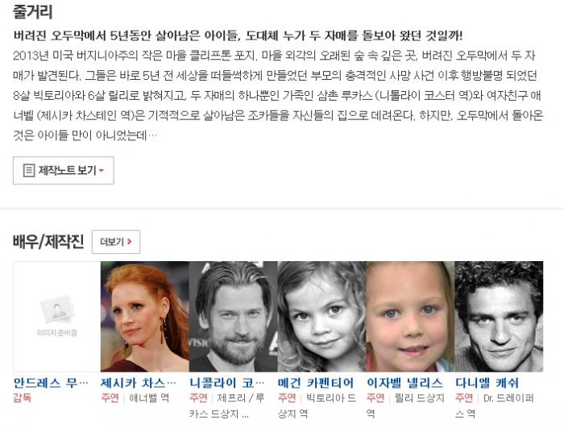Viewport: 564px width, 432px height.
Task: Click the 니콜라이 코… name link
Action: pyautogui.click(x=227, y=383)
